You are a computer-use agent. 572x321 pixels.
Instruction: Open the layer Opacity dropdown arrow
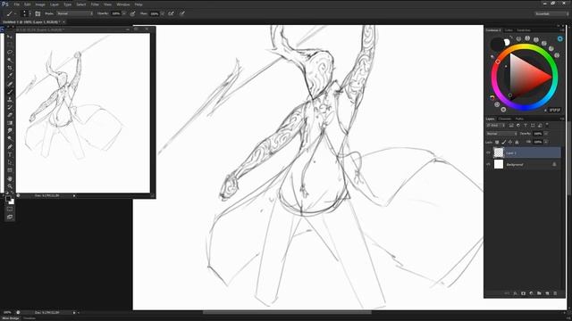pos(546,134)
